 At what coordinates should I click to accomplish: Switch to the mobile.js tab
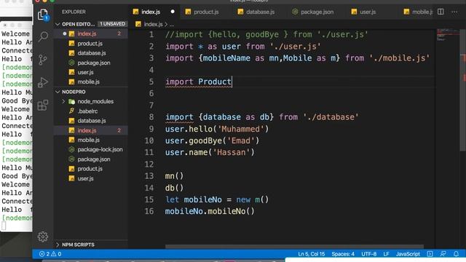point(418,12)
